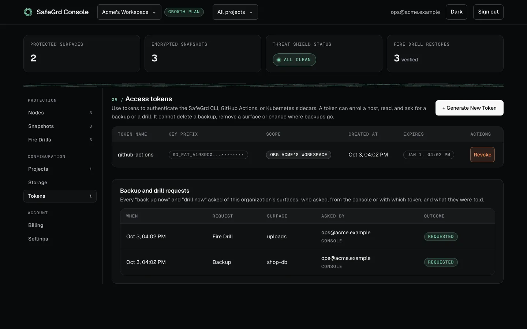Click the Sign out button
Image resolution: width=527 pixels, height=329 pixels.
coord(488,12)
